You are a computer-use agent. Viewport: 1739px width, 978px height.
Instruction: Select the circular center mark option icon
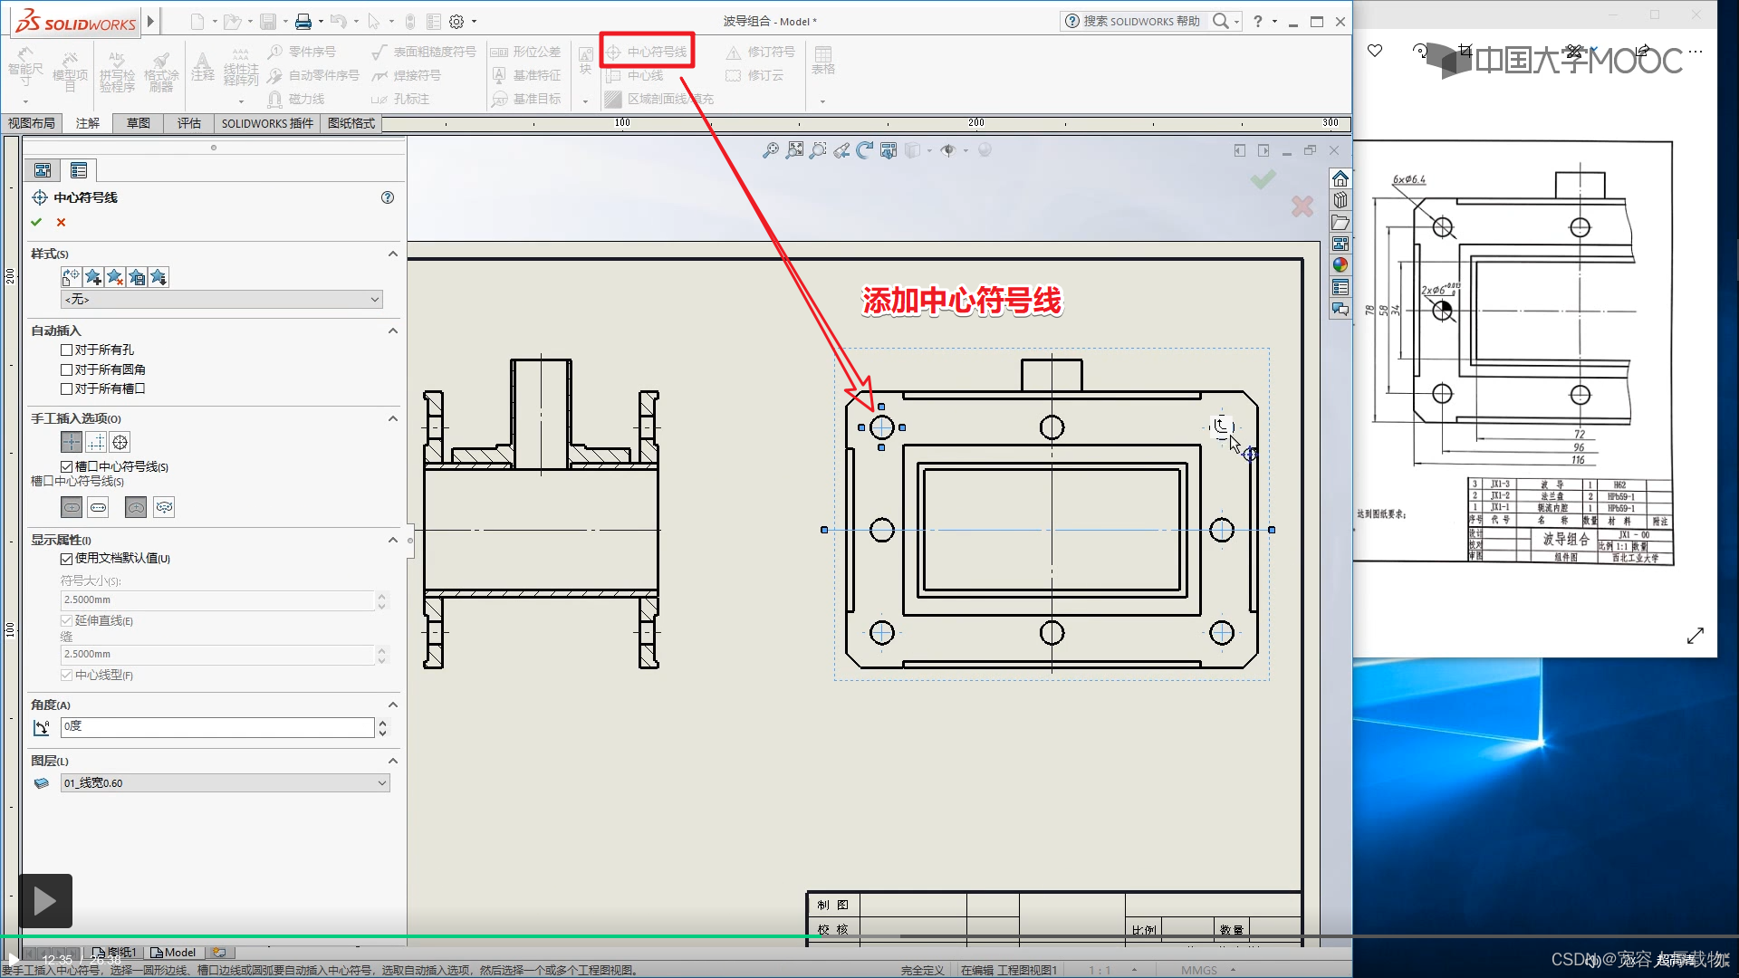pos(120,442)
